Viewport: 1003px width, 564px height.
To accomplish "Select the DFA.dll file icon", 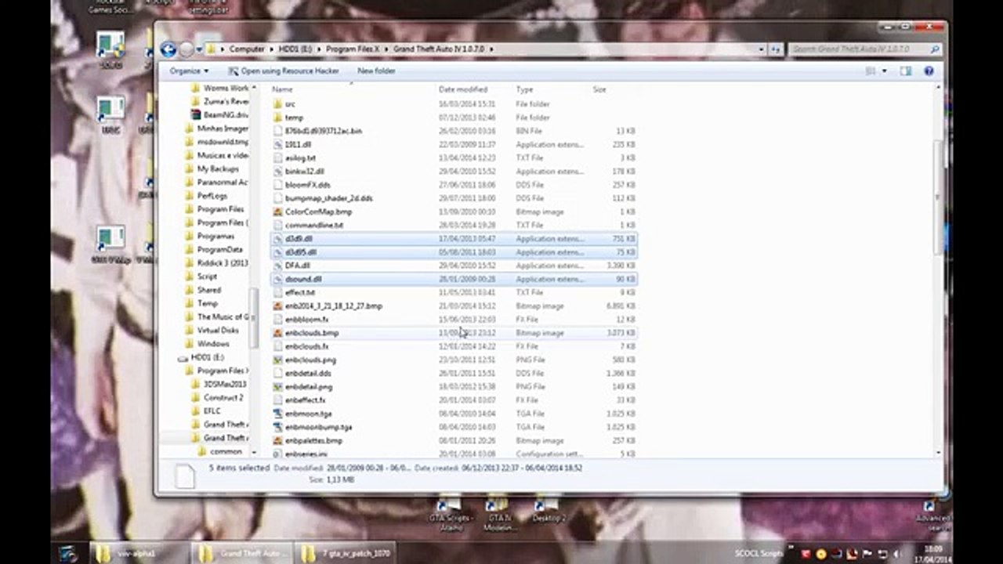I will point(277,266).
